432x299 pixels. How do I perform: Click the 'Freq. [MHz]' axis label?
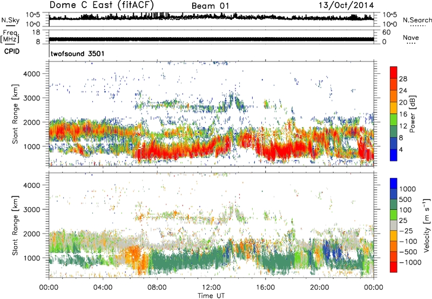10,37
